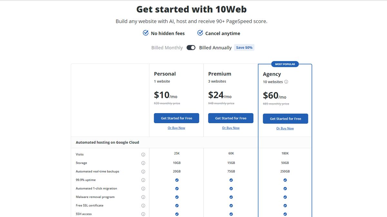Open info for Automated 1-click migration
The width and height of the screenshot is (387, 217).
pos(143,188)
